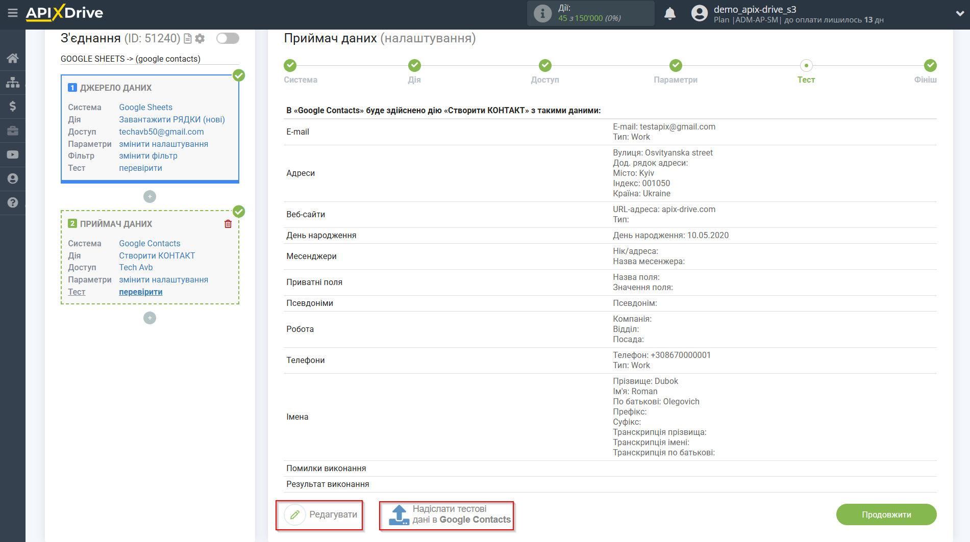This screenshot has height=542, width=970.
Task: Click the account avatar icon
Action: (700, 13)
